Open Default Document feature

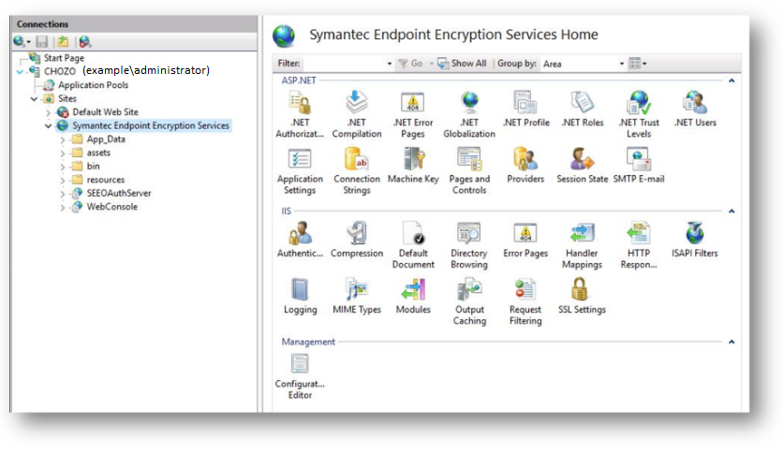[413, 245]
